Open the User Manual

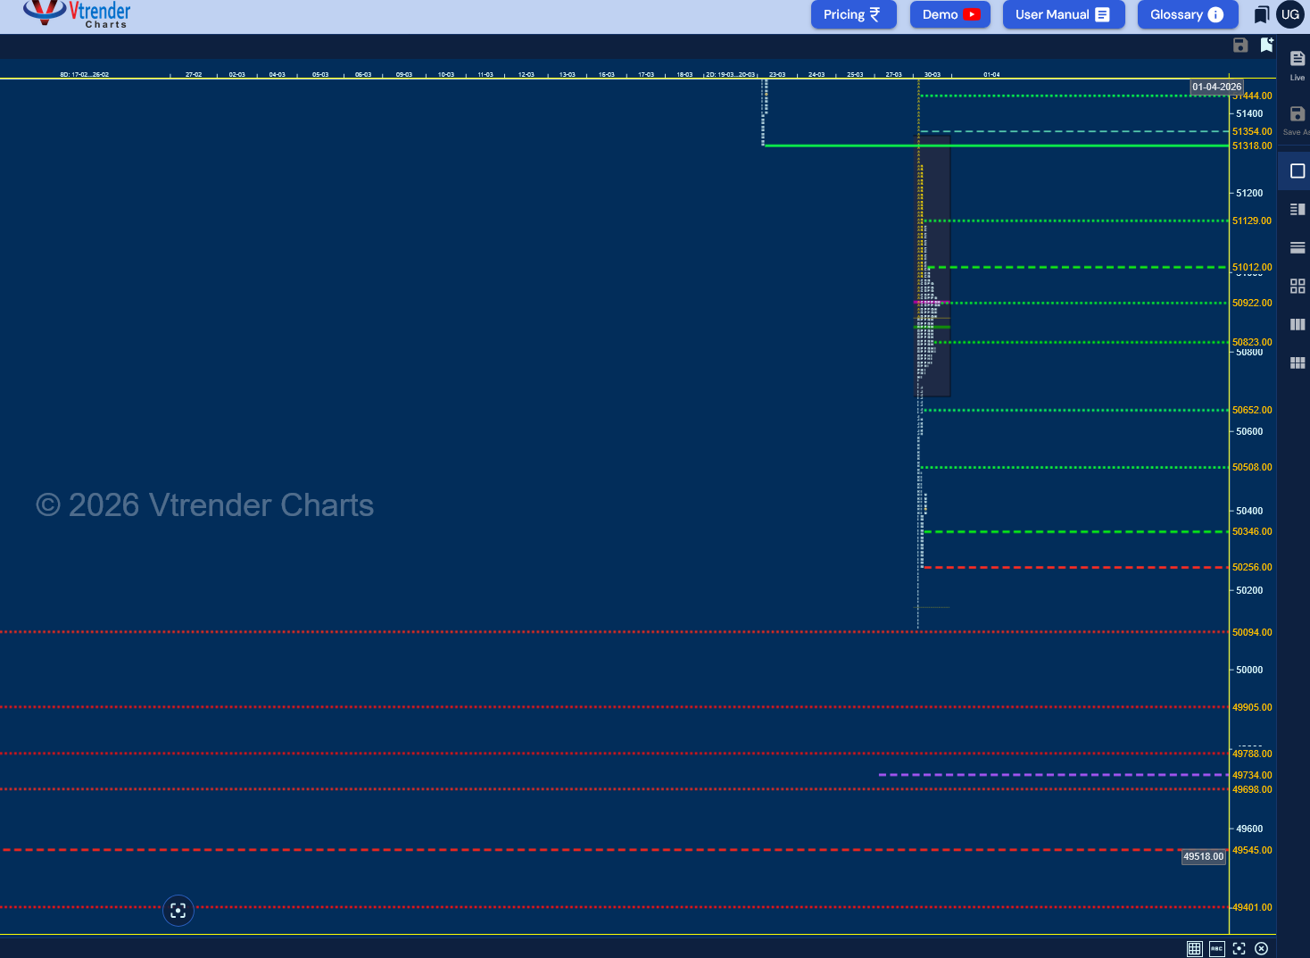1063,14
